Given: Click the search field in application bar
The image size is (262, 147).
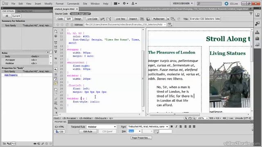Looking at the screenshot, I should 209,4.
